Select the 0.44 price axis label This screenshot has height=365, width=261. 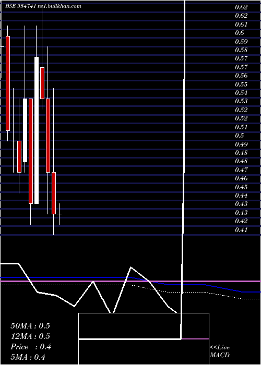[x=241, y=196]
